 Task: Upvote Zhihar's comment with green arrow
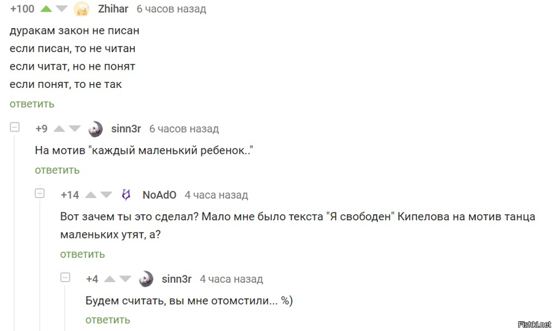[x=46, y=9]
